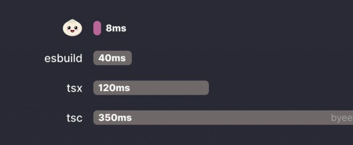Viewport: 353px width, 145px height.
Task: Select the tsc 350ms gray bar
Action: point(223,118)
